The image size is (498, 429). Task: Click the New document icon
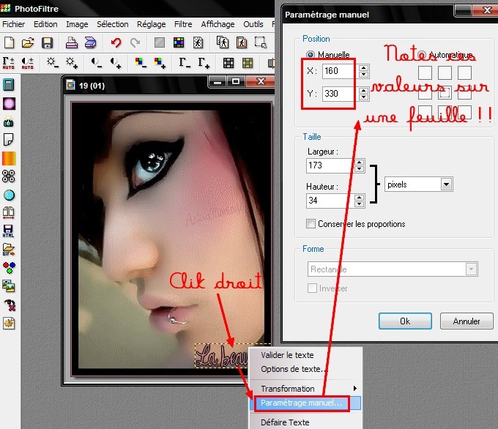10,42
